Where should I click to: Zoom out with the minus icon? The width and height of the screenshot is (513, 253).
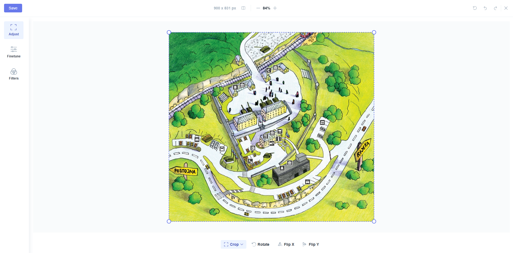click(258, 8)
